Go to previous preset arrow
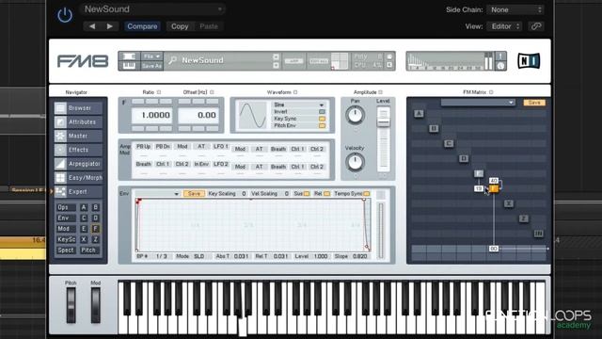602x339 pixels. (x=92, y=26)
